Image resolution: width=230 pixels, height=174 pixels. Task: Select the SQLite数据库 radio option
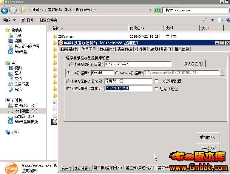(x=117, y=73)
